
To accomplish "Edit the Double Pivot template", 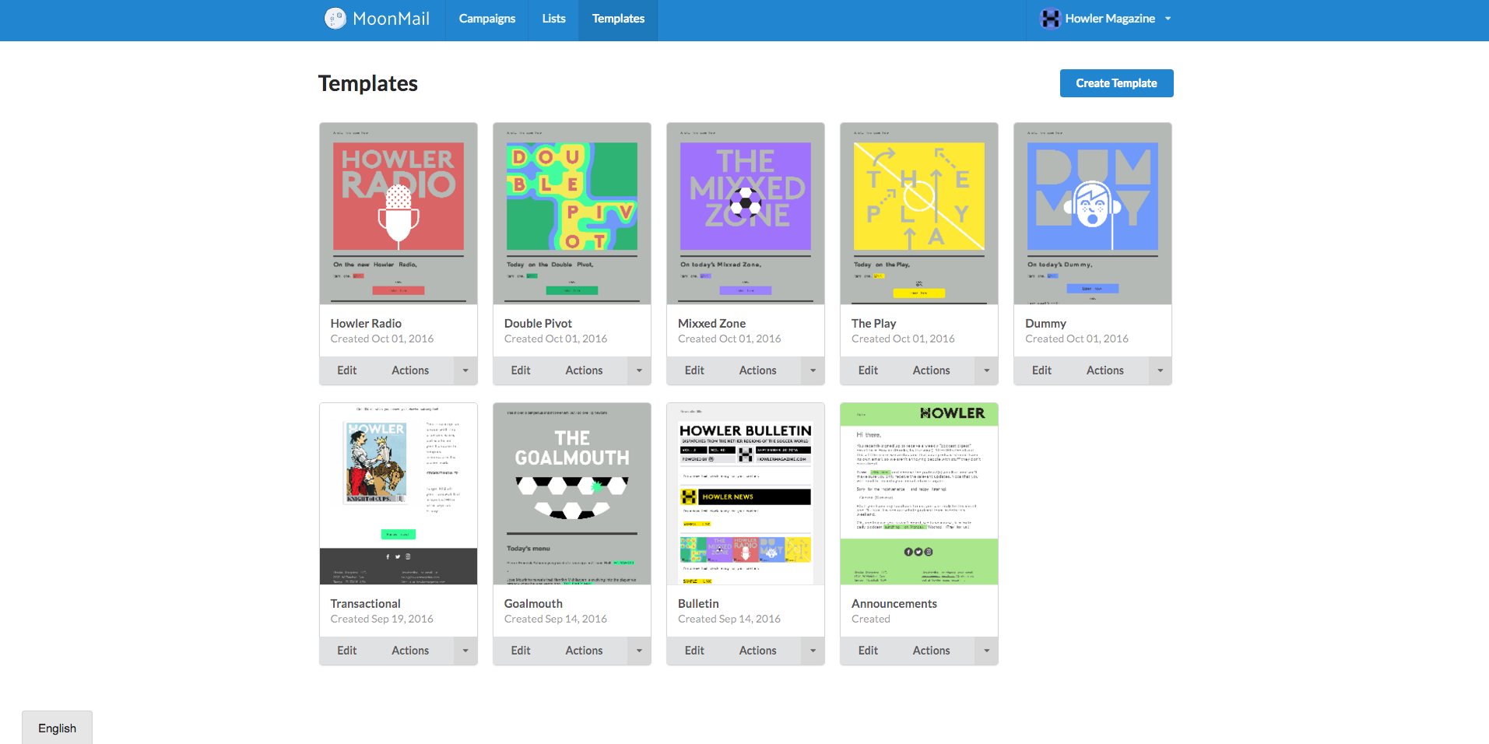I will point(521,370).
